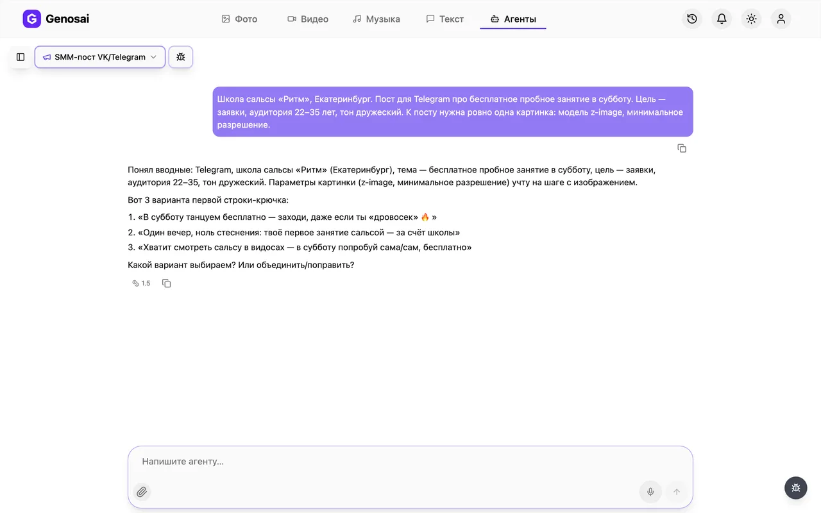Toggle light/dark theme sun icon

coord(752,19)
